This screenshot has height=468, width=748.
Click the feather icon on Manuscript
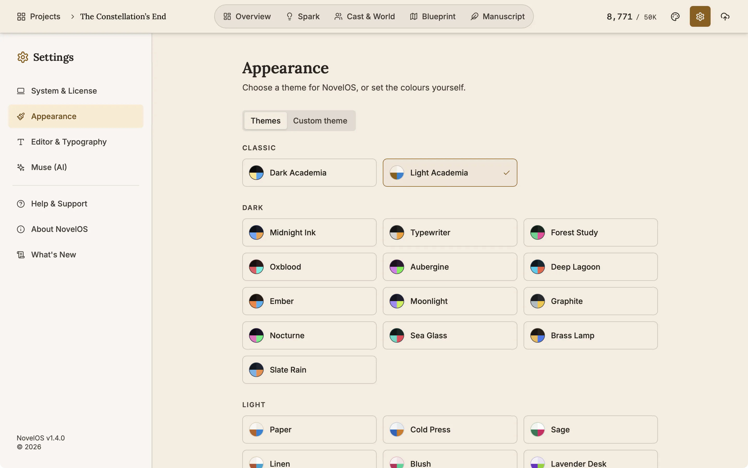475,16
